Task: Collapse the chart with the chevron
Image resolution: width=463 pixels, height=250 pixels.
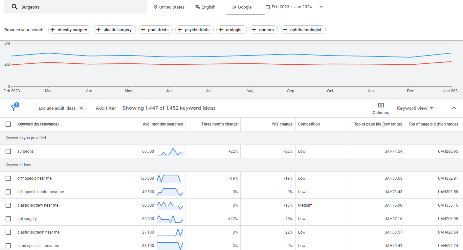Action: tap(454, 108)
